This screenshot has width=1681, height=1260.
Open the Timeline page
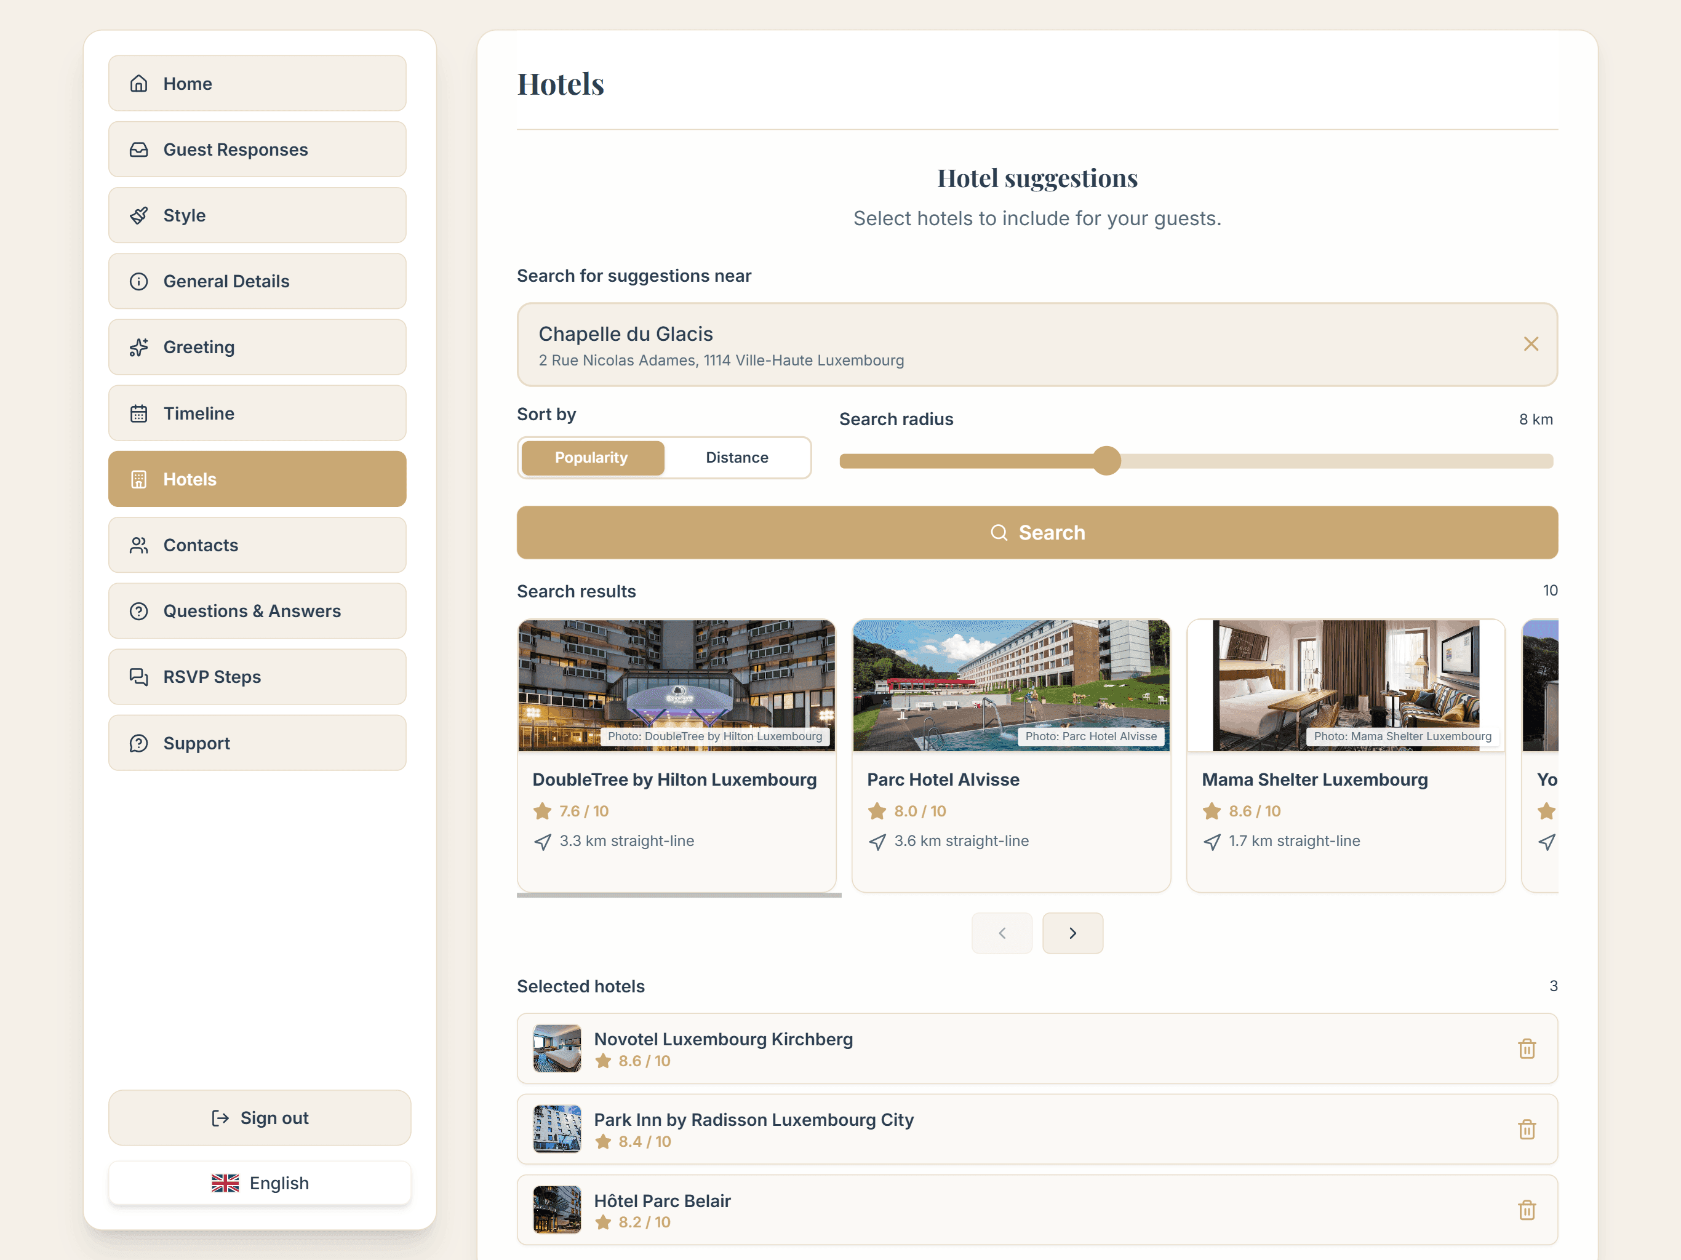257,413
